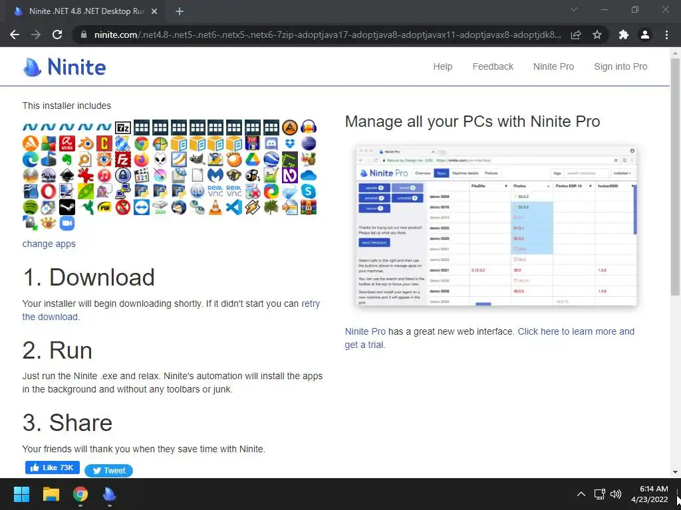Click the Facebook Like 73K button

pyautogui.click(x=53, y=467)
